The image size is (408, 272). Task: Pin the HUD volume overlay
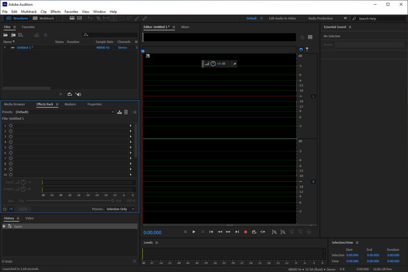coord(235,64)
